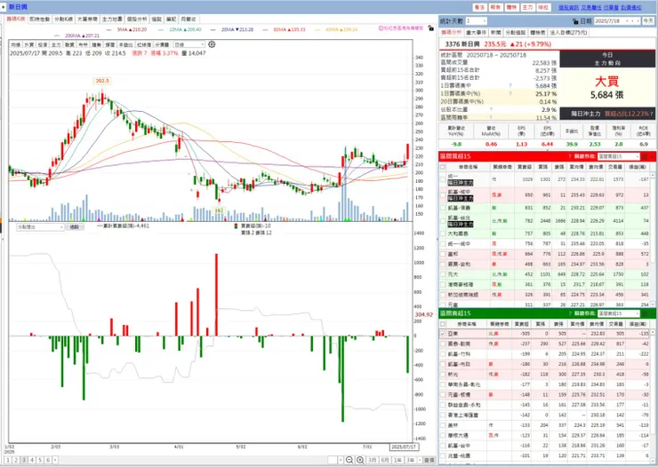This screenshot has width=658, height=467.
Task: Click the last icon in red 區間買超15 header
Action: [x=652, y=156]
